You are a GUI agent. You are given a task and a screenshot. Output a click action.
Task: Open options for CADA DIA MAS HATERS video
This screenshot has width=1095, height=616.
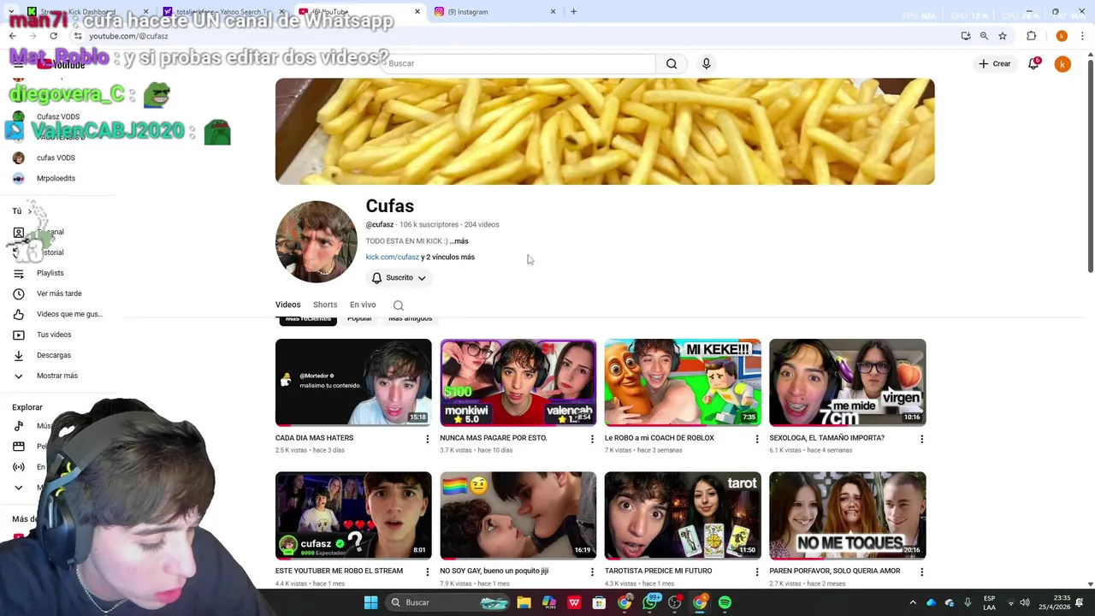pos(427,439)
